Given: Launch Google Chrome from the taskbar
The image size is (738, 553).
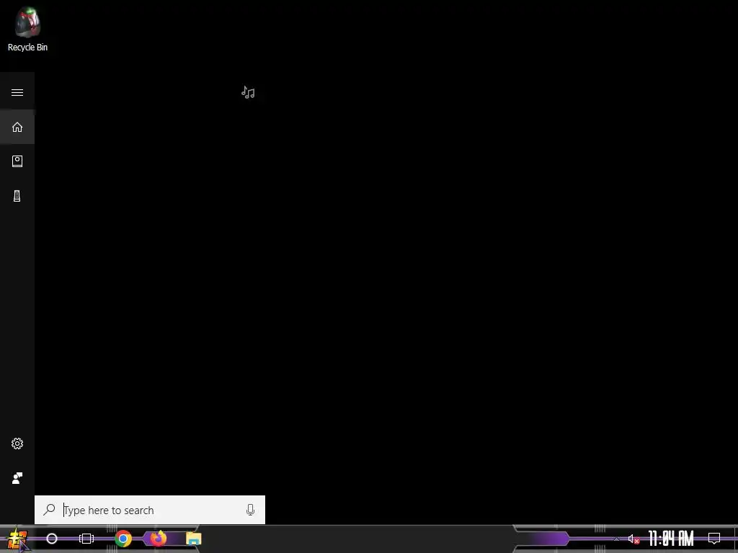Looking at the screenshot, I should point(123,539).
